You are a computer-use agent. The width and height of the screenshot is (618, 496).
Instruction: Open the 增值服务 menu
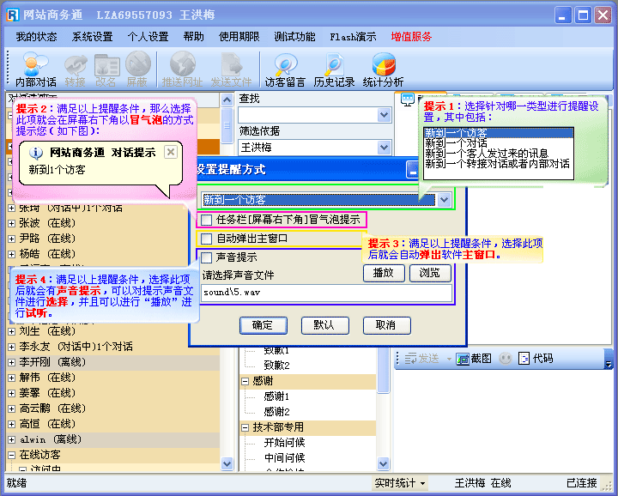411,37
